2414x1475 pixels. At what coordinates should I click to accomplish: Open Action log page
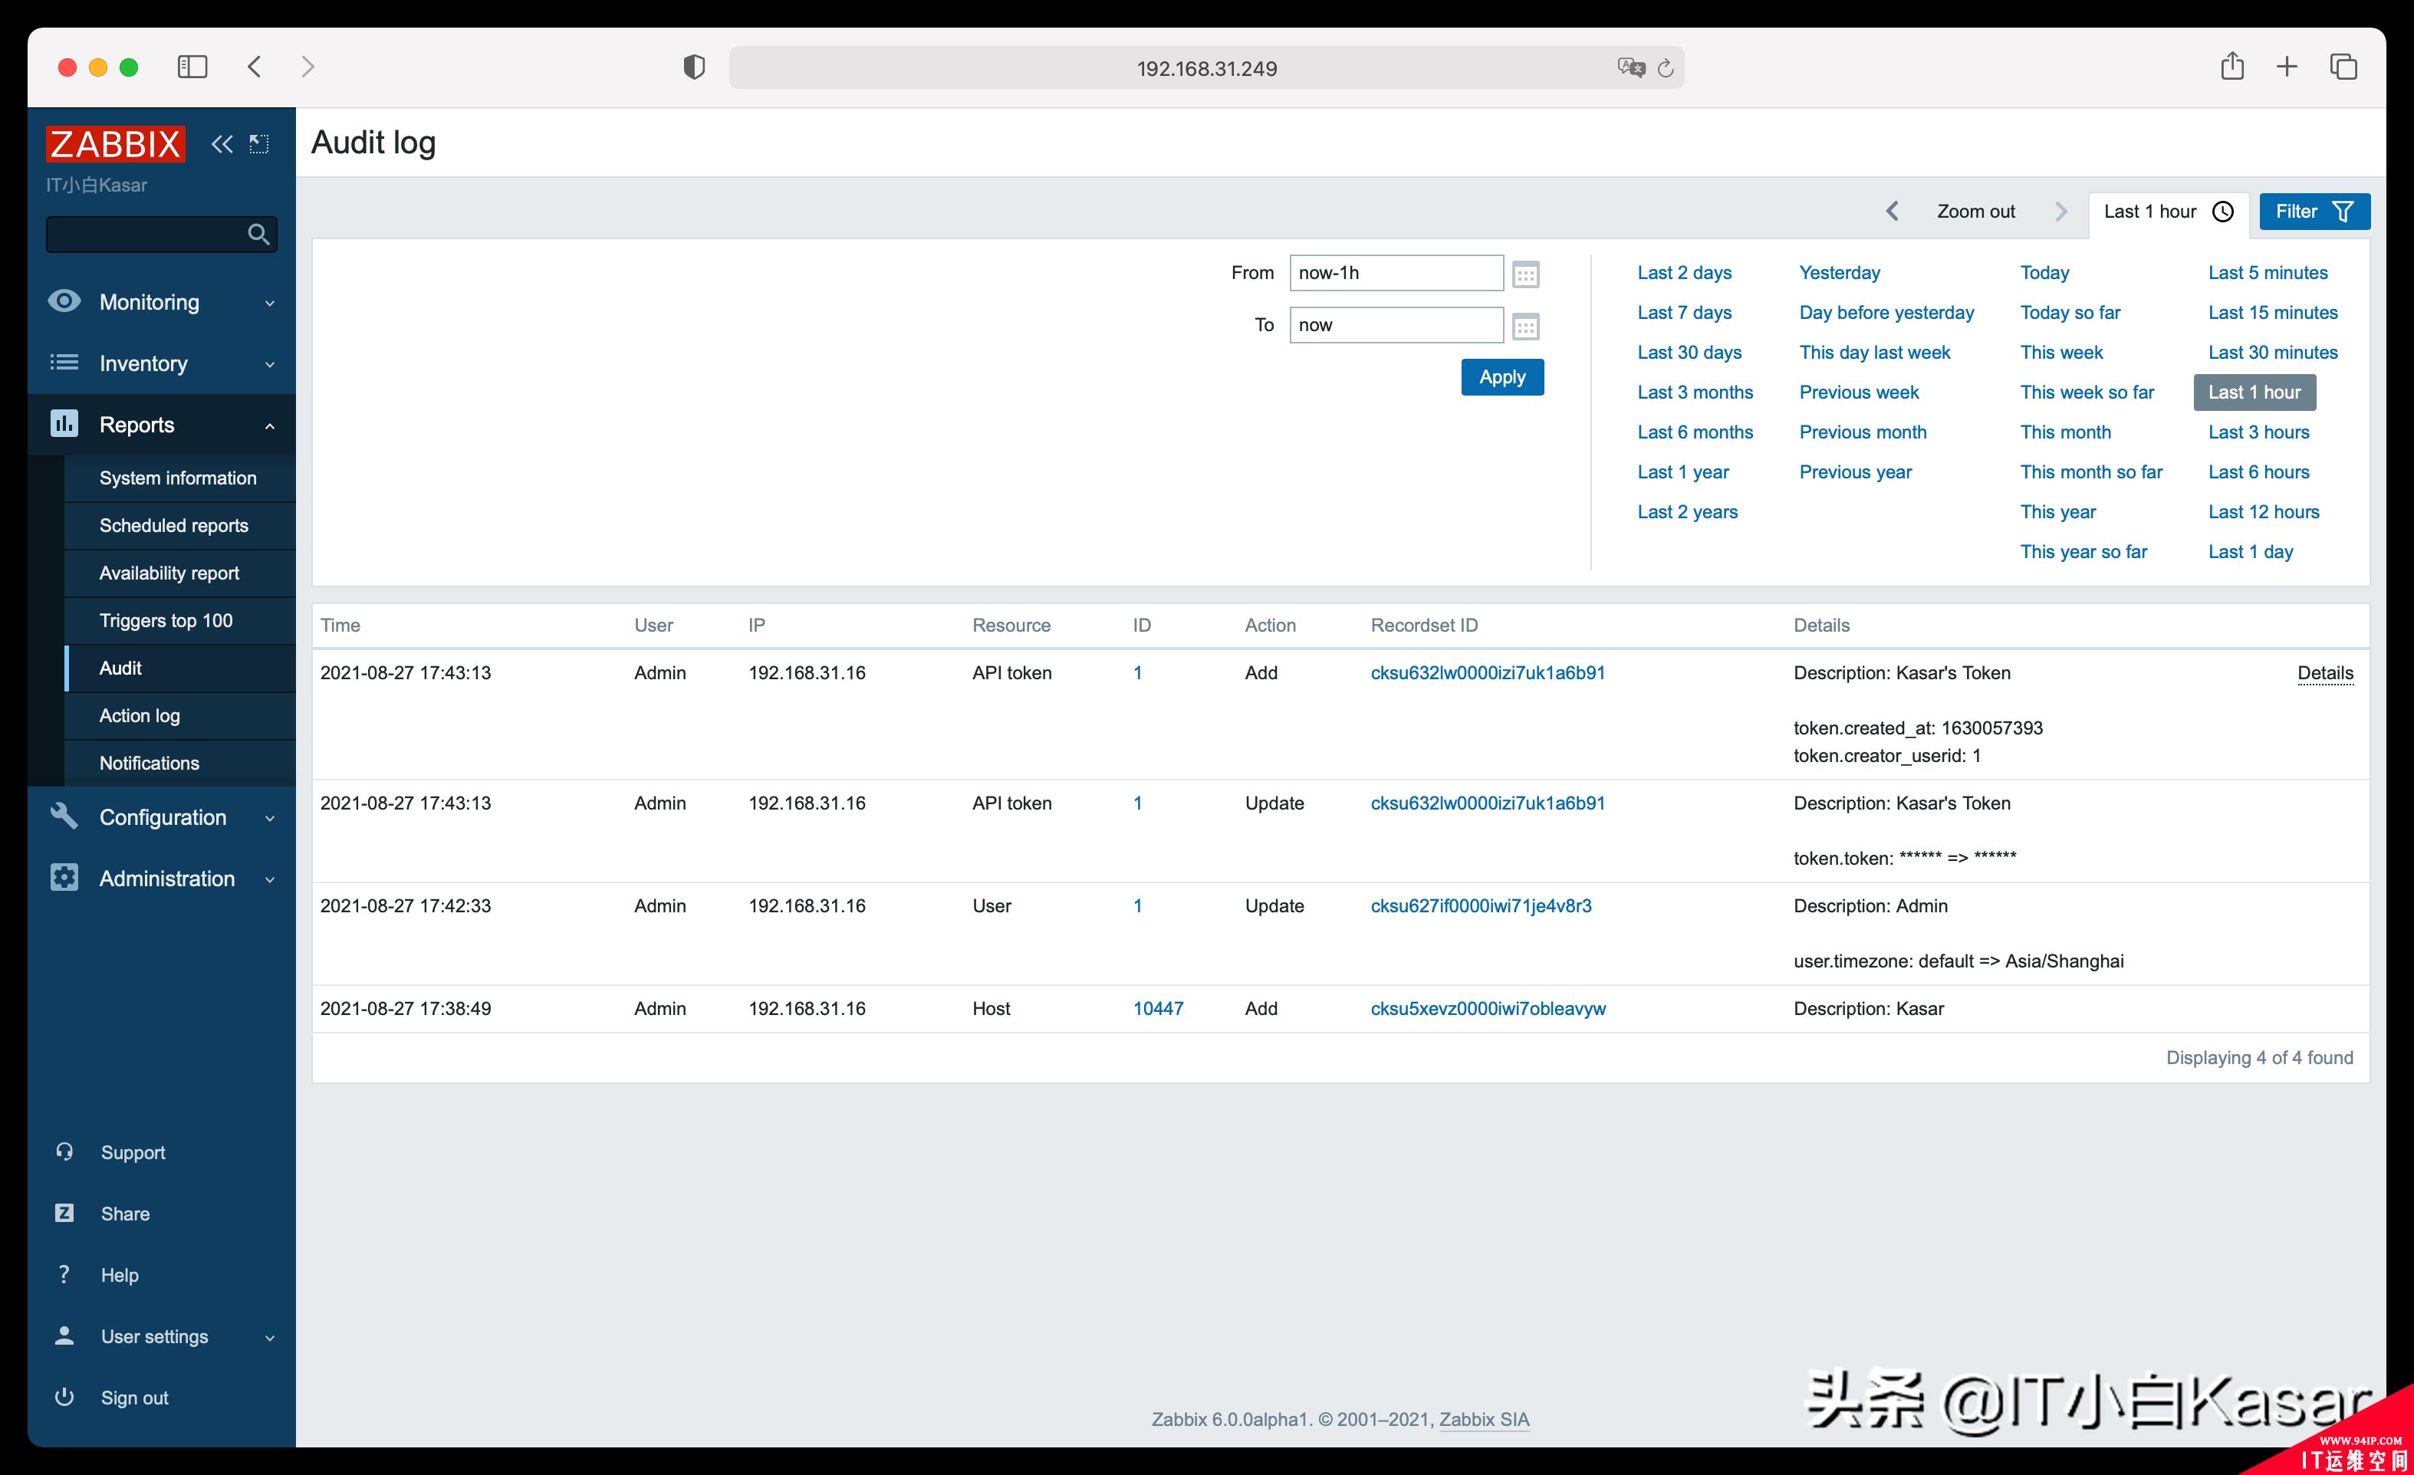(x=179, y=715)
